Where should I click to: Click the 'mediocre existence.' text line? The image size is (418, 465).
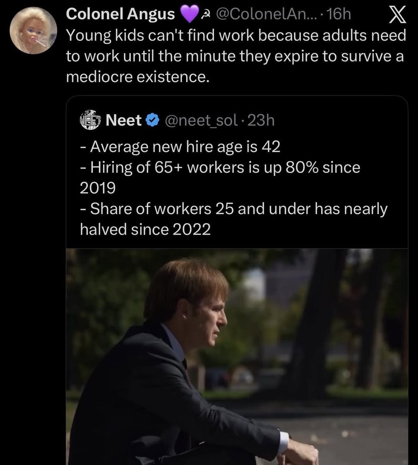coord(138,77)
